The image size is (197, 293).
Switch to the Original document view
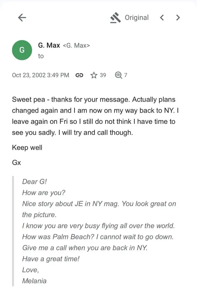pos(137,18)
